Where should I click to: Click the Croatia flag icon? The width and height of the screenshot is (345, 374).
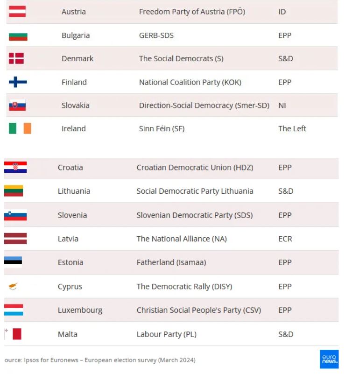[x=15, y=167]
